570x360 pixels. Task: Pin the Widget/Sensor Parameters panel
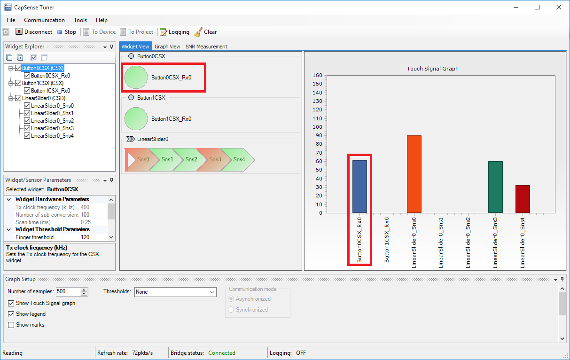pos(112,180)
